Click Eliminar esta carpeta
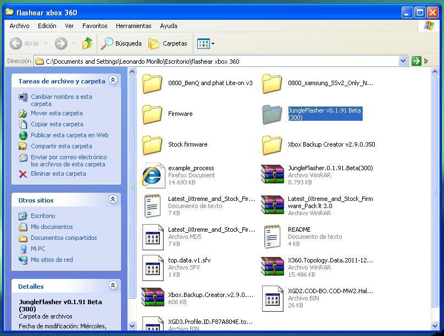 58,173
